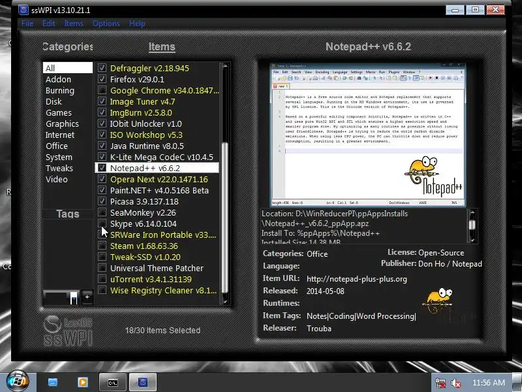Screen dimensions: 522x392
Task: Uncheck Java Runtime v8.0.5 checkbox
Action: (102, 146)
